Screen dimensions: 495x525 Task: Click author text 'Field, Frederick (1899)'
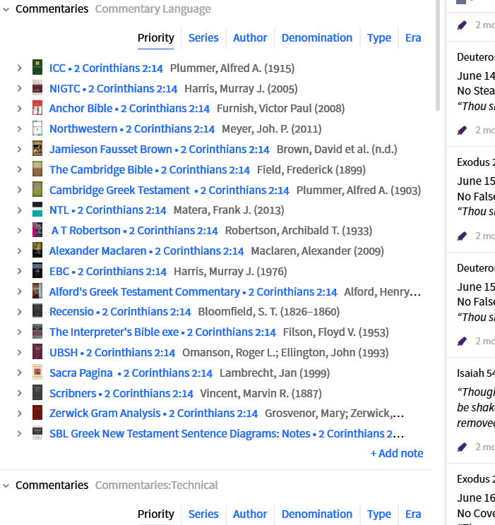[x=311, y=170]
